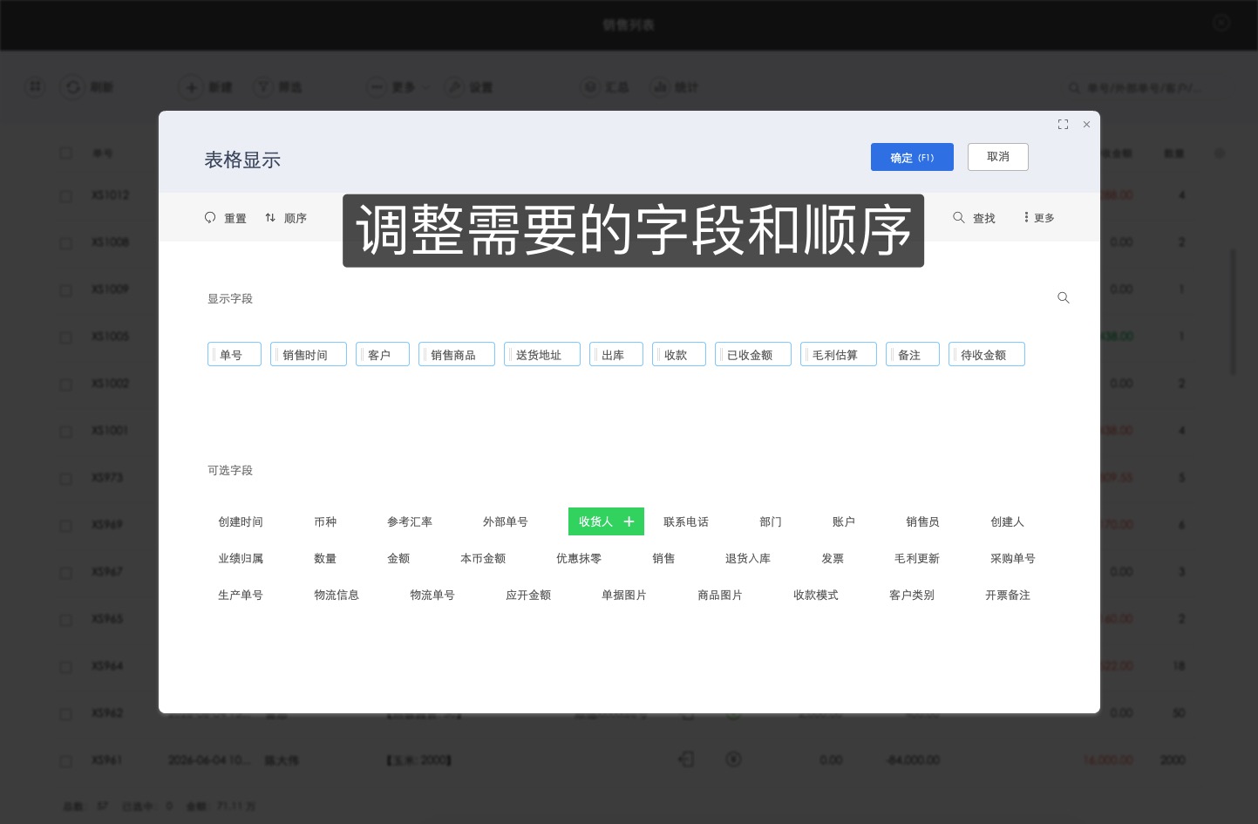Click the 取消 cancel button
Viewport: 1258px width, 824px height.
[998, 157]
